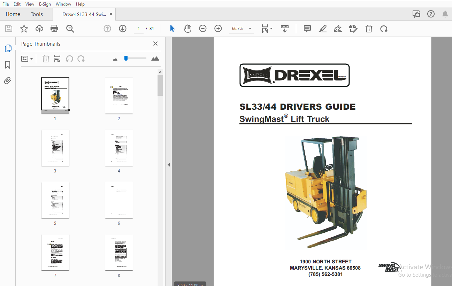Screen dimensions: 452x286
Task: Rotate thumbnails counterclockwise
Action: (x=69, y=59)
